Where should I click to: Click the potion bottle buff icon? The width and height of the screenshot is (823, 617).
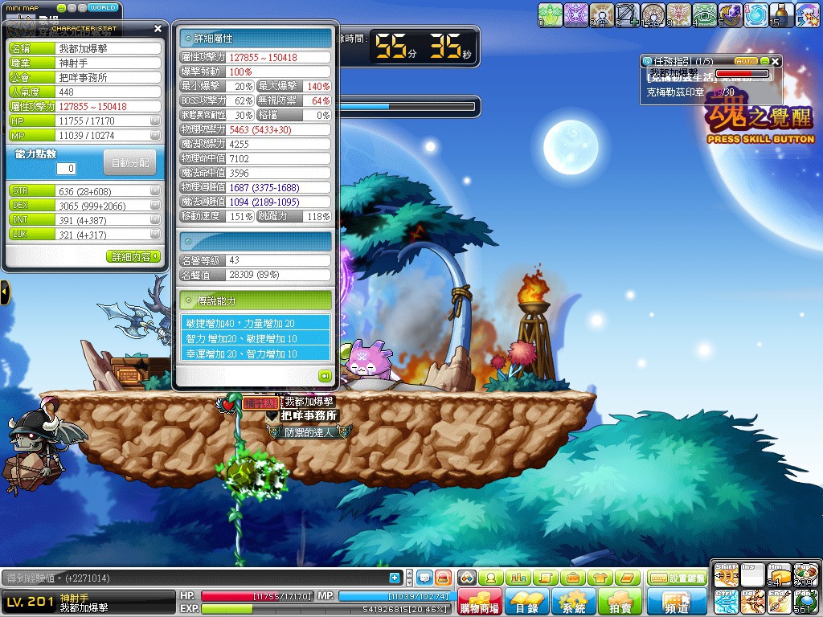coord(781,14)
